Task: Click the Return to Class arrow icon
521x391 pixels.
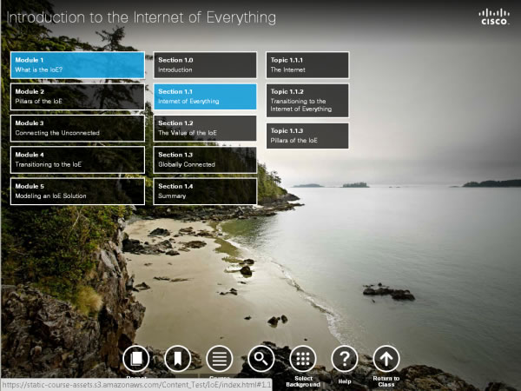Action: (x=386, y=358)
